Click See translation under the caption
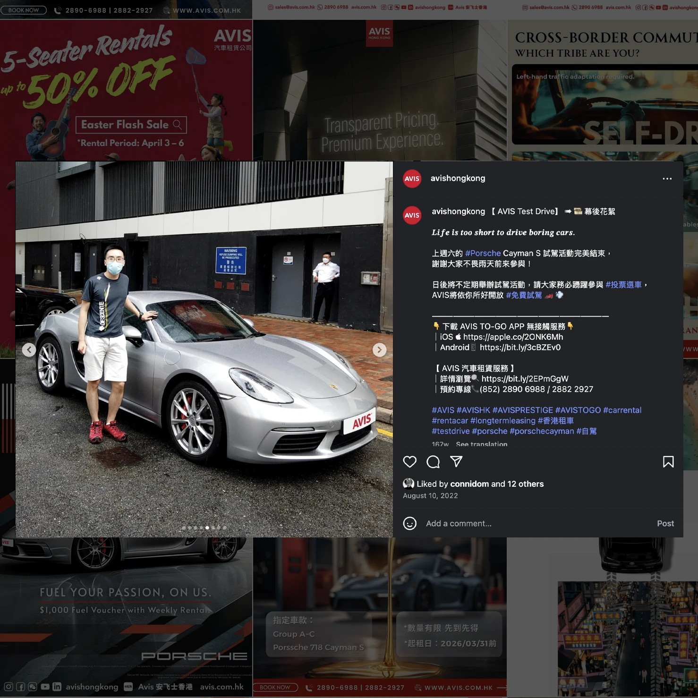This screenshot has height=698, width=698. click(x=481, y=444)
